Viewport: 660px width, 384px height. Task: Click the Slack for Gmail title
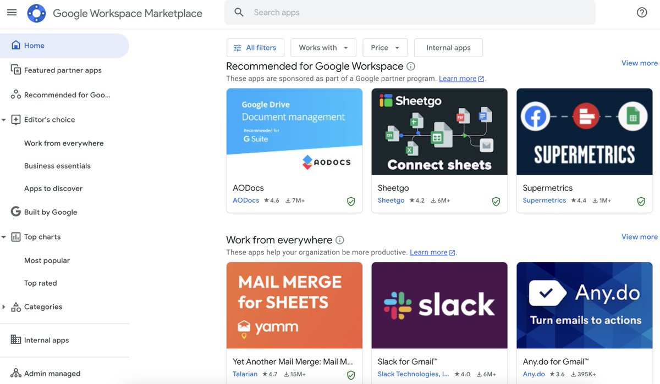(408, 361)
